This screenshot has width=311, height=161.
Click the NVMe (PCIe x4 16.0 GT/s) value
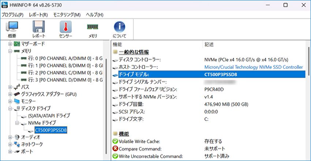246,60
